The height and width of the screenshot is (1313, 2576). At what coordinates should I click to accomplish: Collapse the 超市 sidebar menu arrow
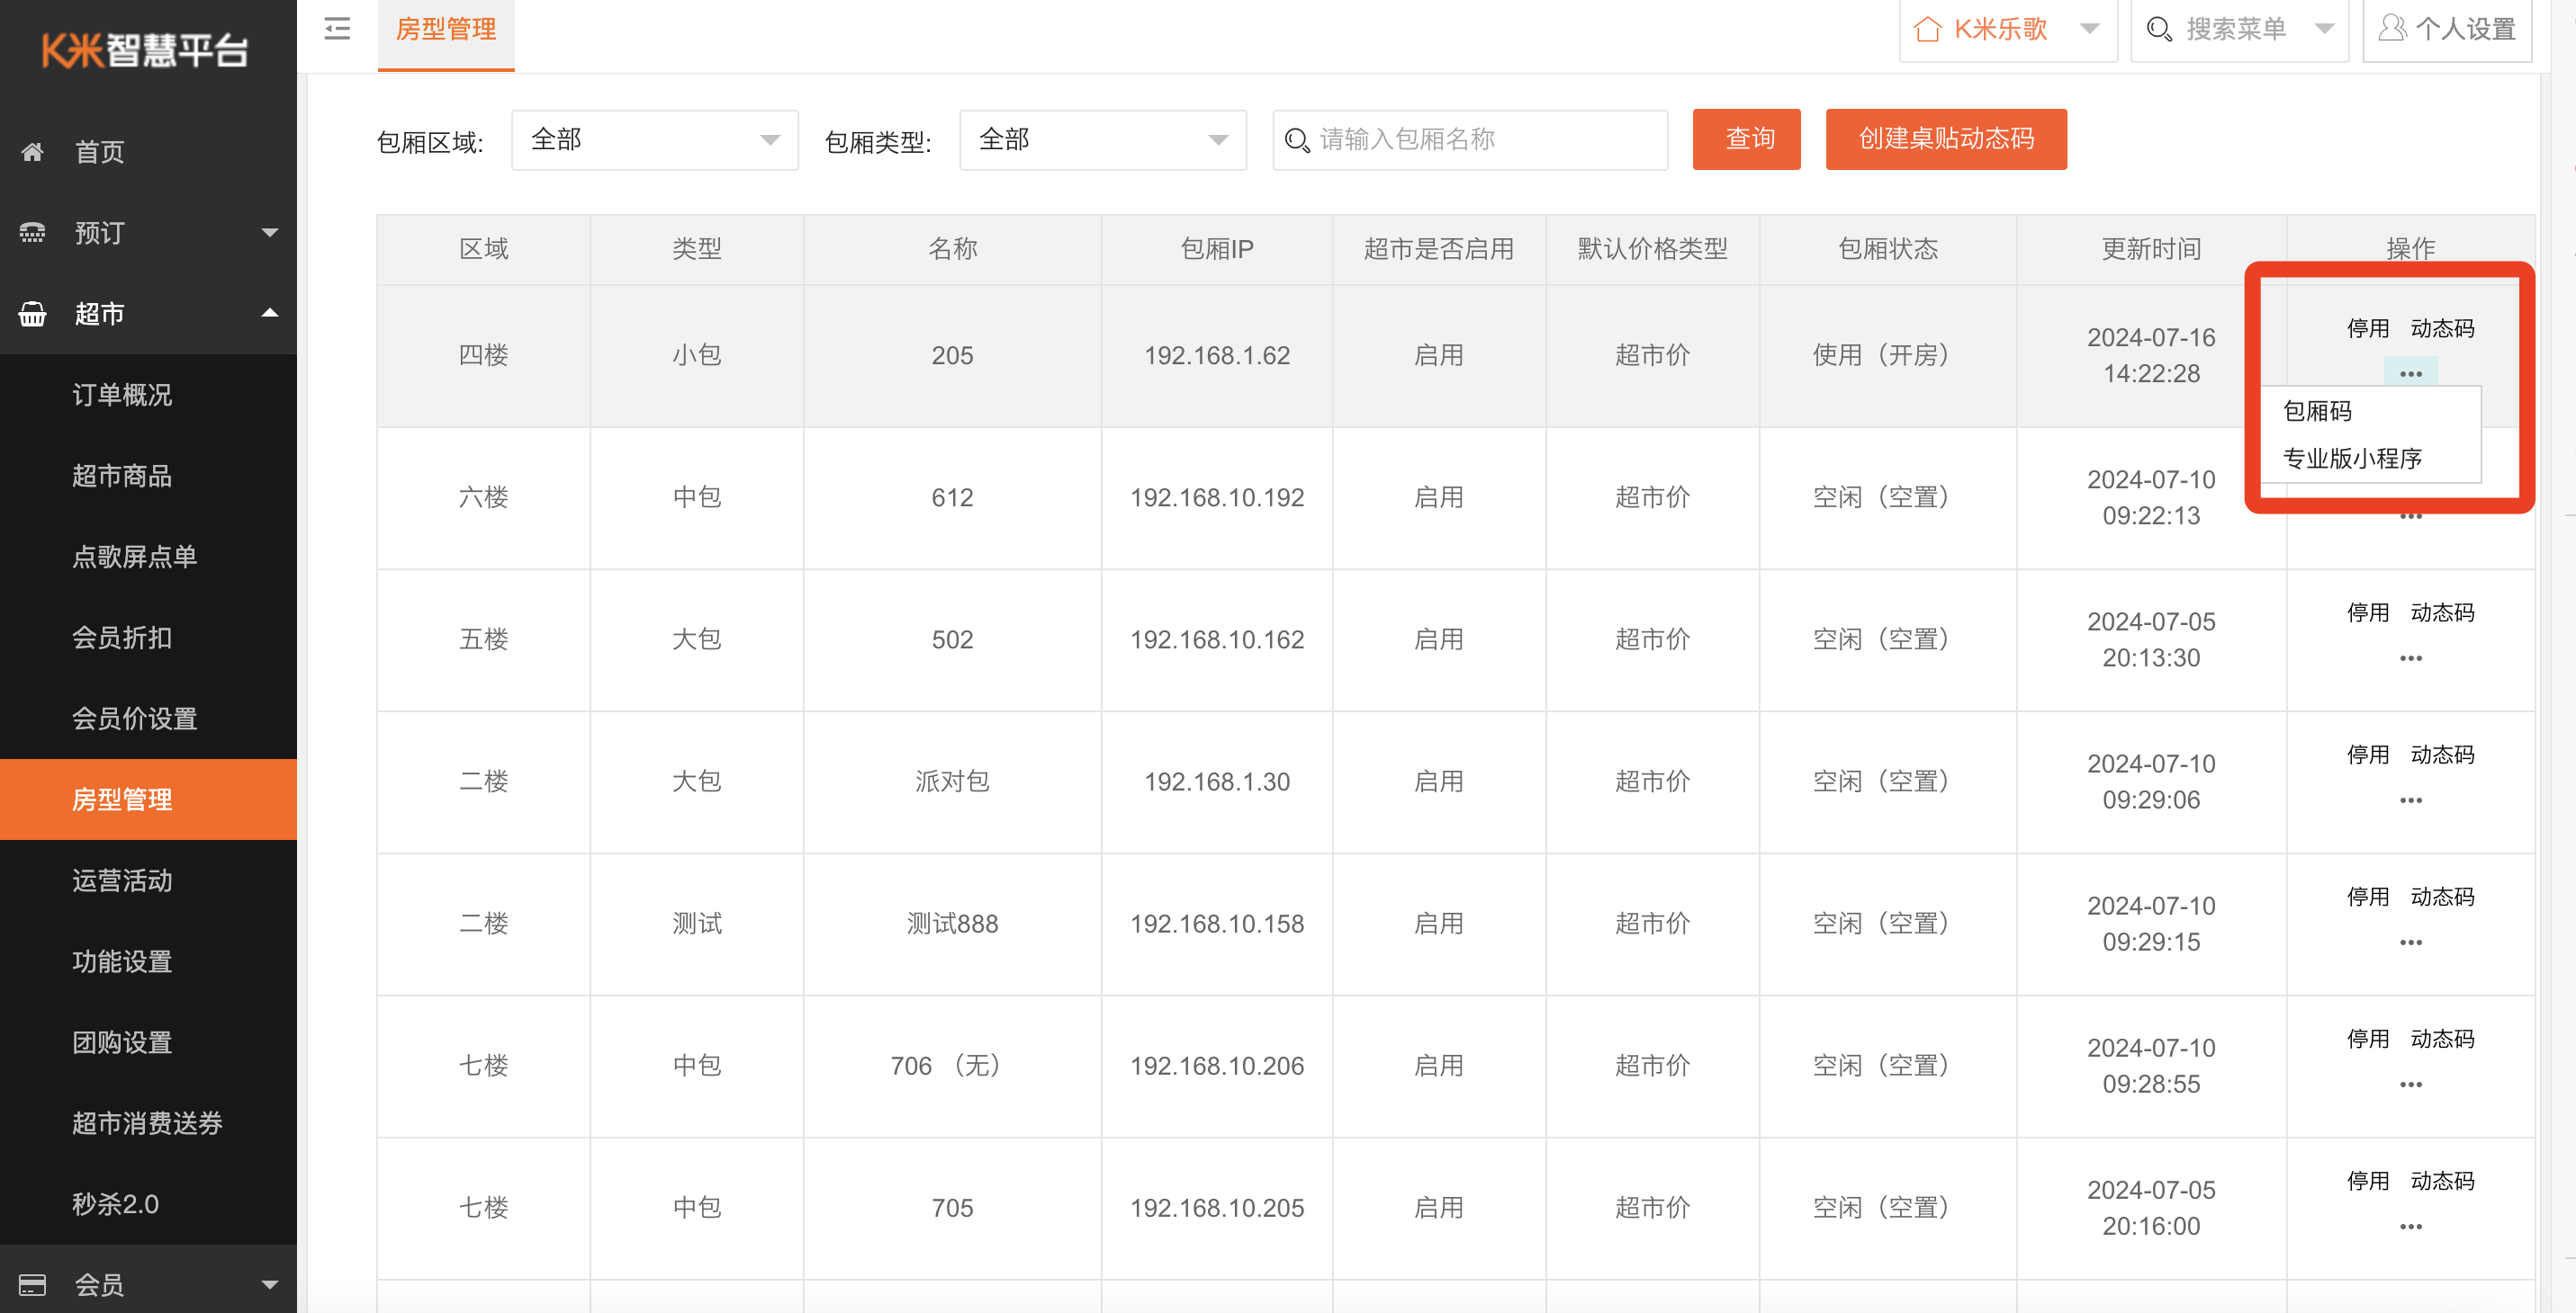pos(269,313)
